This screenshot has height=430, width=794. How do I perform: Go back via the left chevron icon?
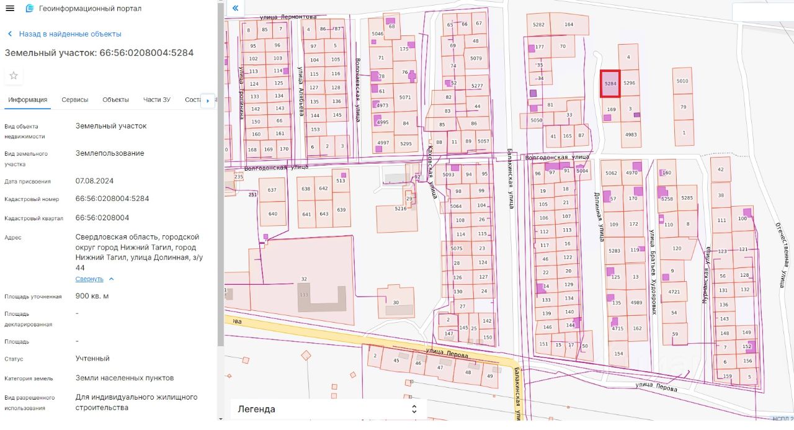[x=9, y=34]
